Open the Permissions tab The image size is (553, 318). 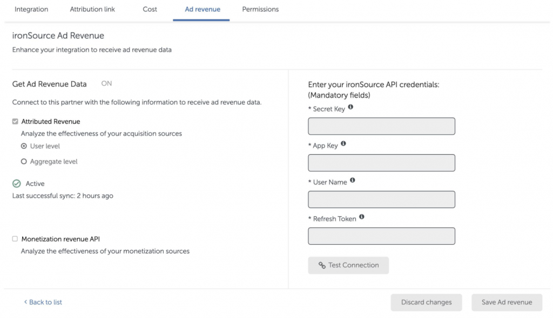tap(260, 9)
